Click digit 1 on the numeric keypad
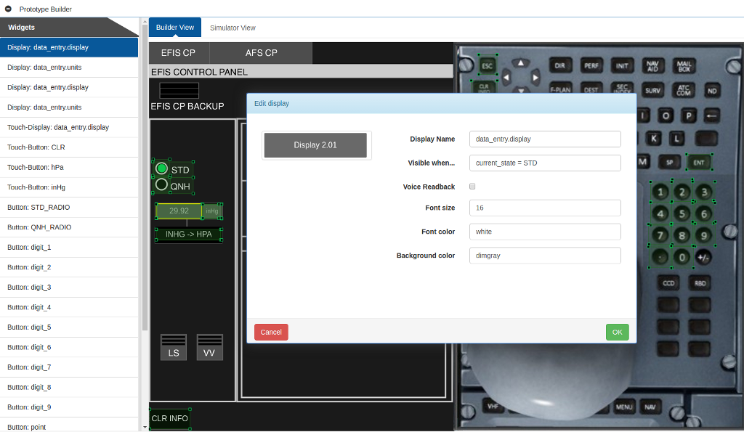 (x=660, y=192)
